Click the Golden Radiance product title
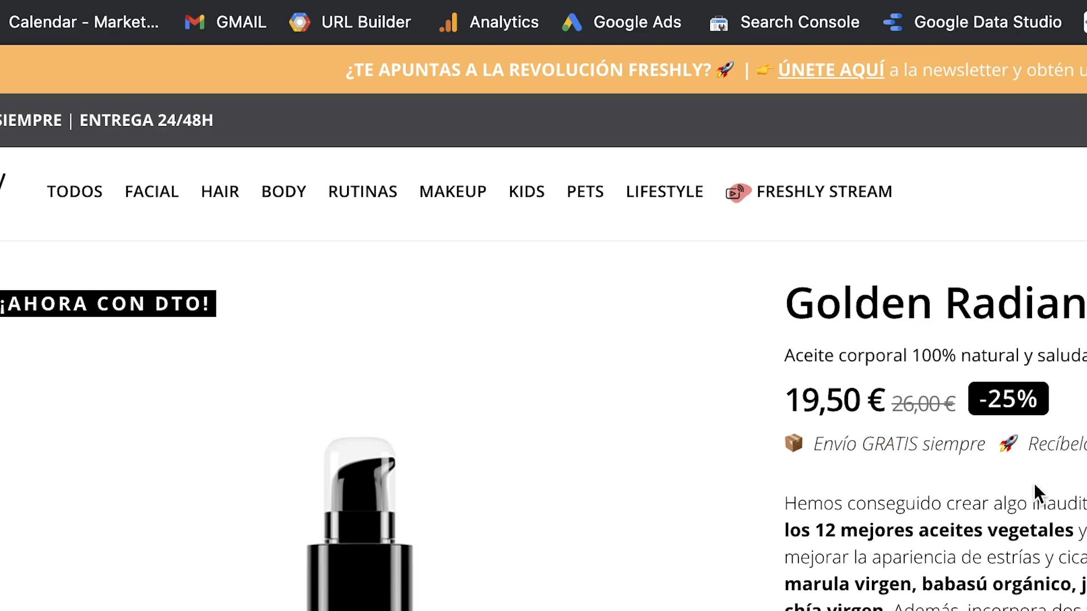This screenshot has width=1087, height=611. (x=935, y=303)
